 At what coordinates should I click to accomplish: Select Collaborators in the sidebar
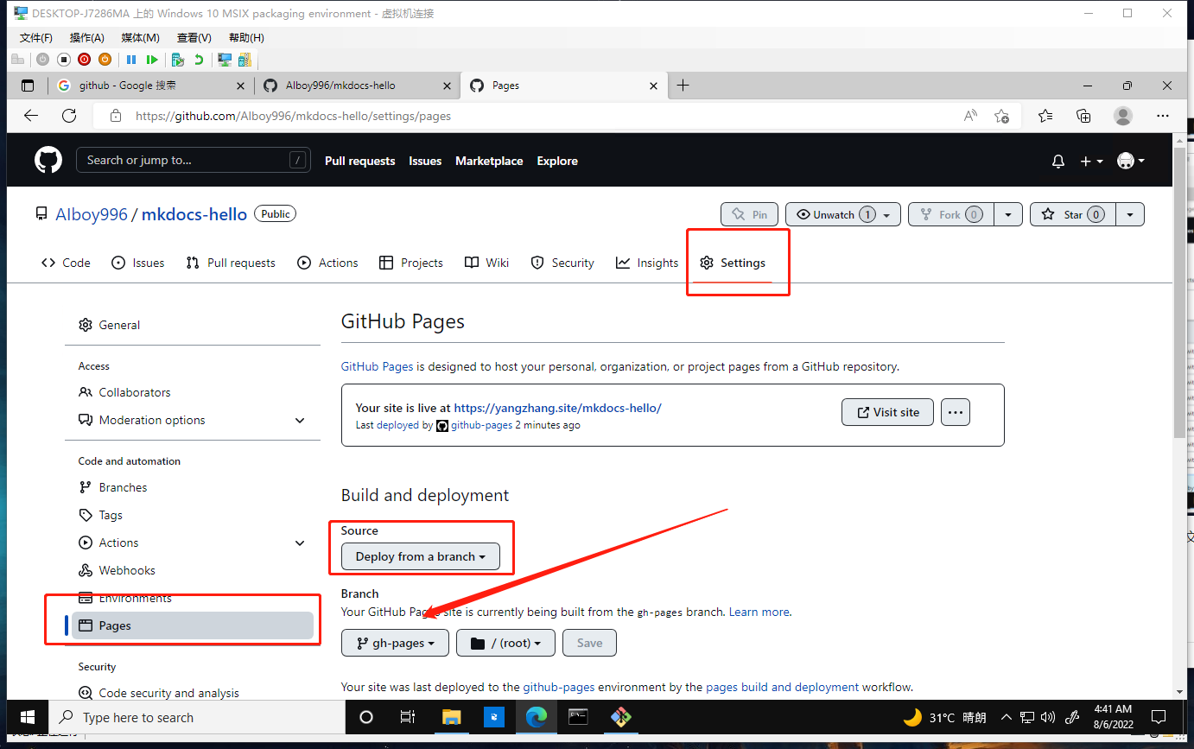coord(134,392)
